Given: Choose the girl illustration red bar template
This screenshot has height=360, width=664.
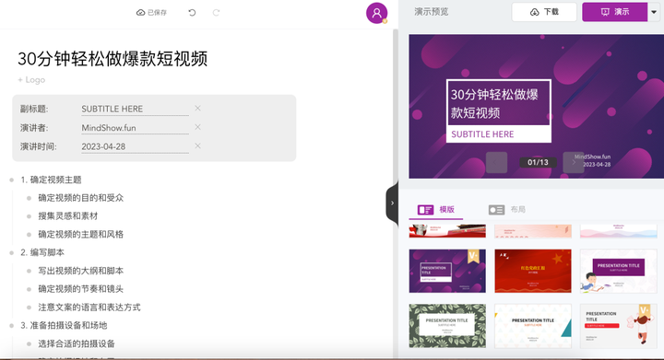Looking at the screenshot, I should pyautogui.click(x=618, y=326).
